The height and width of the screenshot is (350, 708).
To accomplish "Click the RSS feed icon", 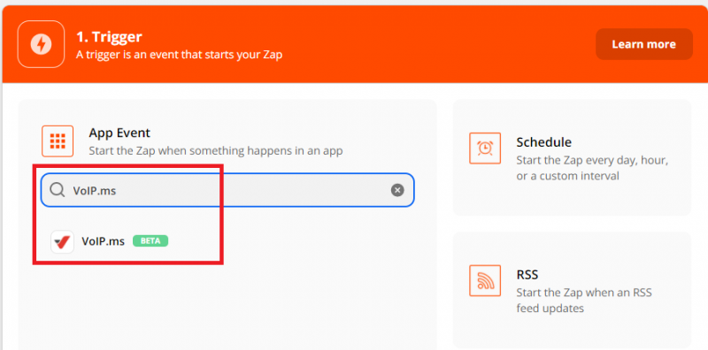I will point(485,280).
